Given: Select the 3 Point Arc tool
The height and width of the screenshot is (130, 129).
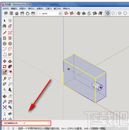Looking at the screenshot, I should click(x=5, y=54).
